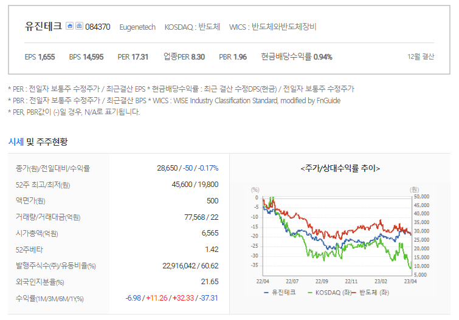The width and height of the screenshot is (459, 320).
Task: Click the 52주 최고/최저(원) row label
Action: pyautogui.click(x=43, y=185)
